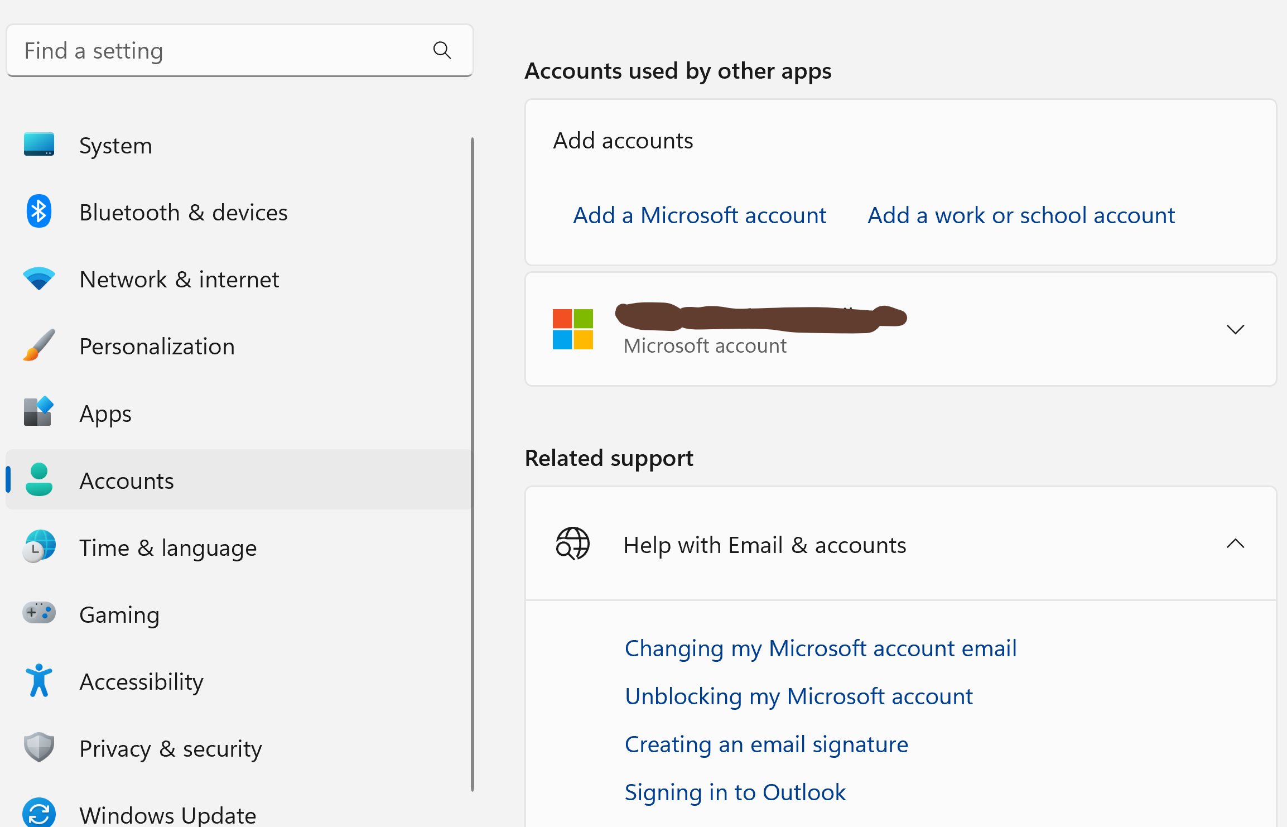Collapse Help with Email & accounts section
1287x827 pixels.
coord(1235,544)
